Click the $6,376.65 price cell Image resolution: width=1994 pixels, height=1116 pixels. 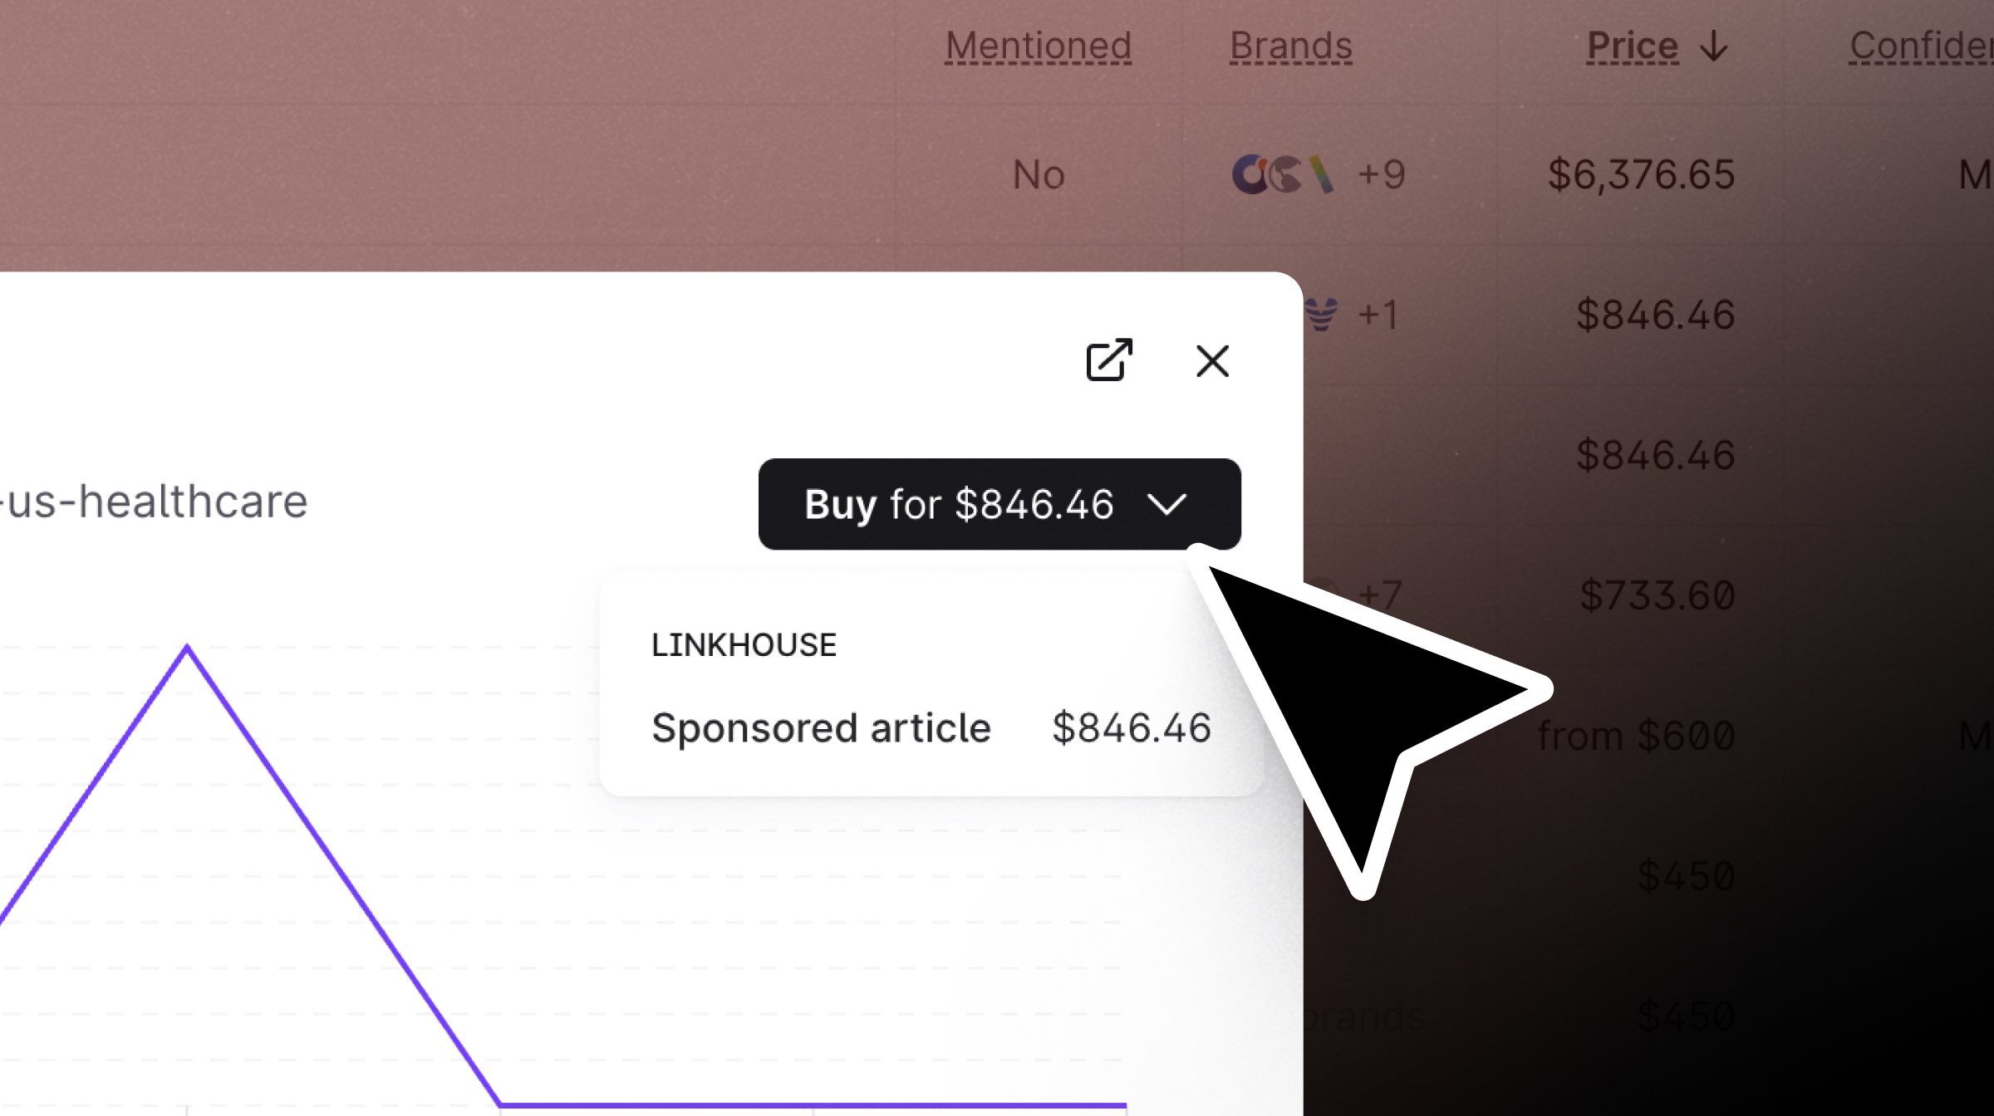point(1641,175)
